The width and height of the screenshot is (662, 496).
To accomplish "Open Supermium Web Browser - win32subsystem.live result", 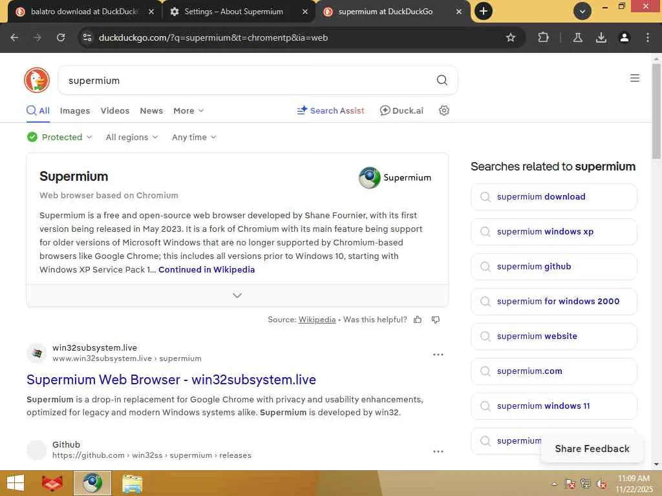I will (x=171, y=380).
